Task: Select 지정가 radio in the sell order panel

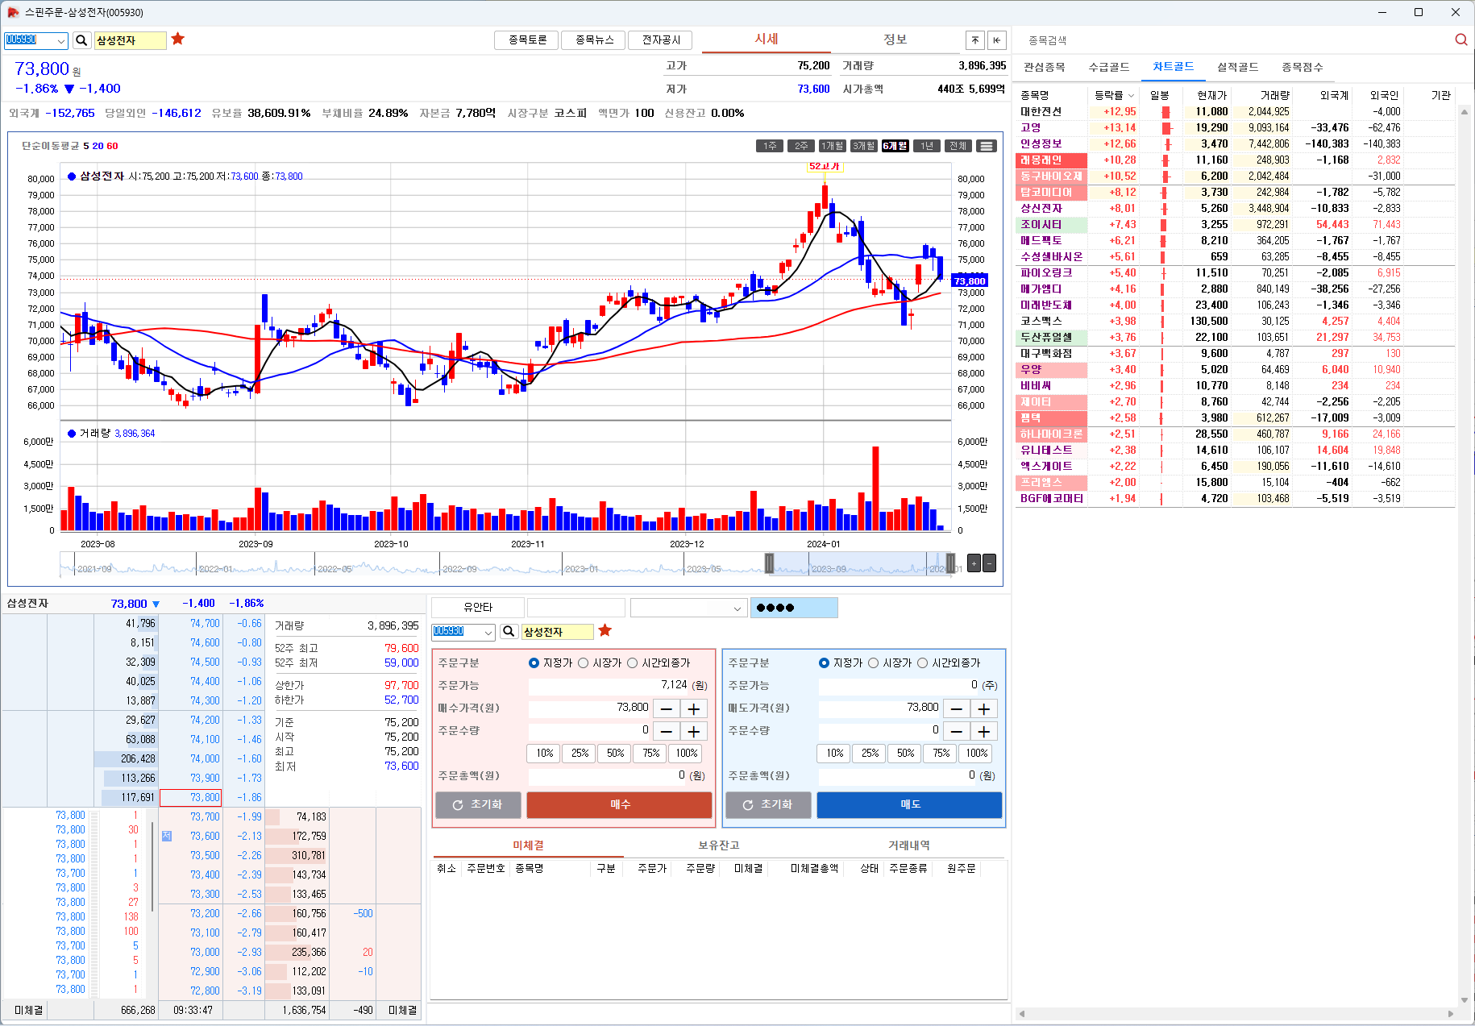Action: (x=824, y=663)
